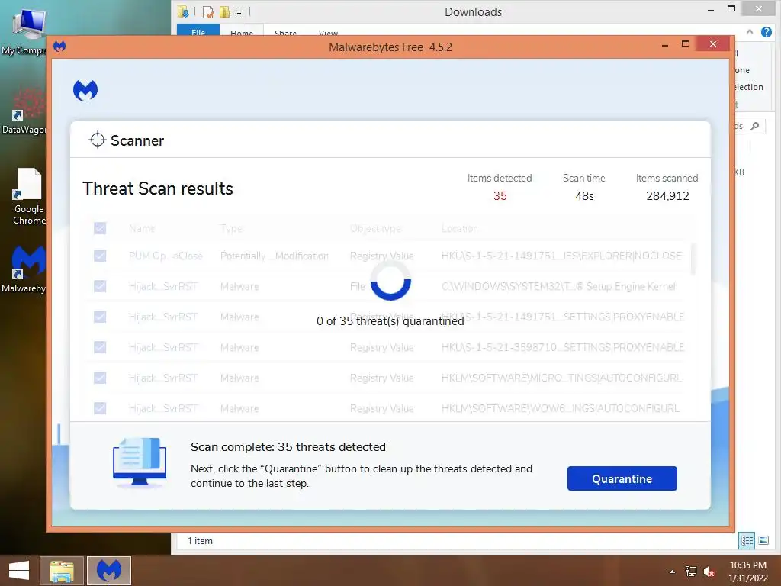Toggle the select-all checkbox in the threat list header
Image resolution: width=781 pixels, height=586 pixels.
[100, 228]
